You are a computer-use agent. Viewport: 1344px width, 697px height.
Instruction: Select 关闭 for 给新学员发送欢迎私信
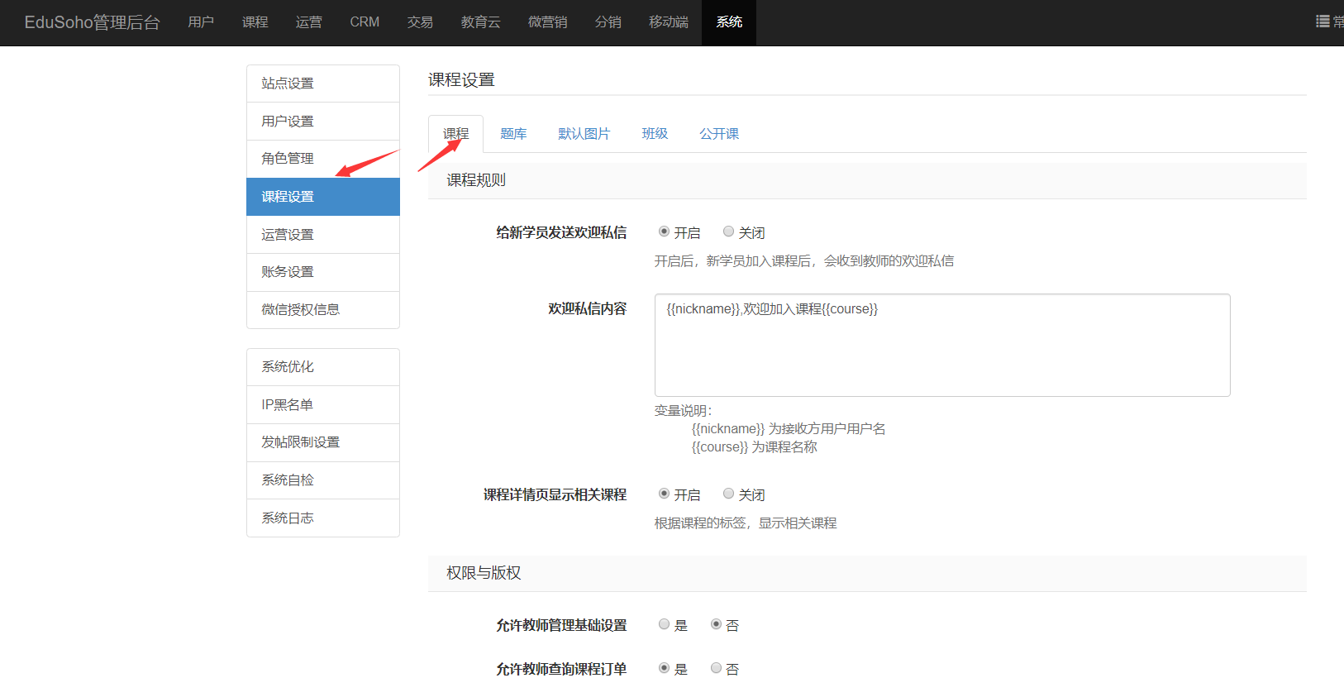tap(728, 232)
